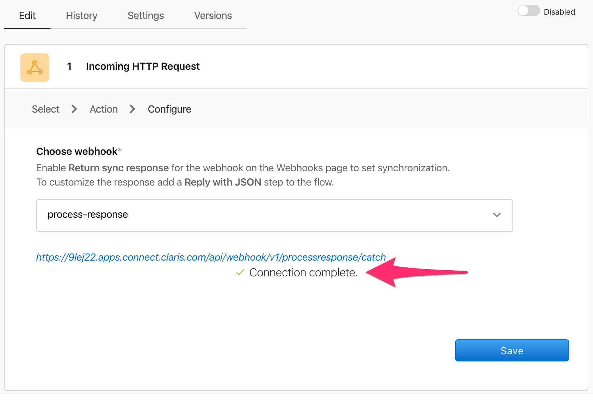593x409 pixels.
Task: Click the Save button
Action: 512,350
